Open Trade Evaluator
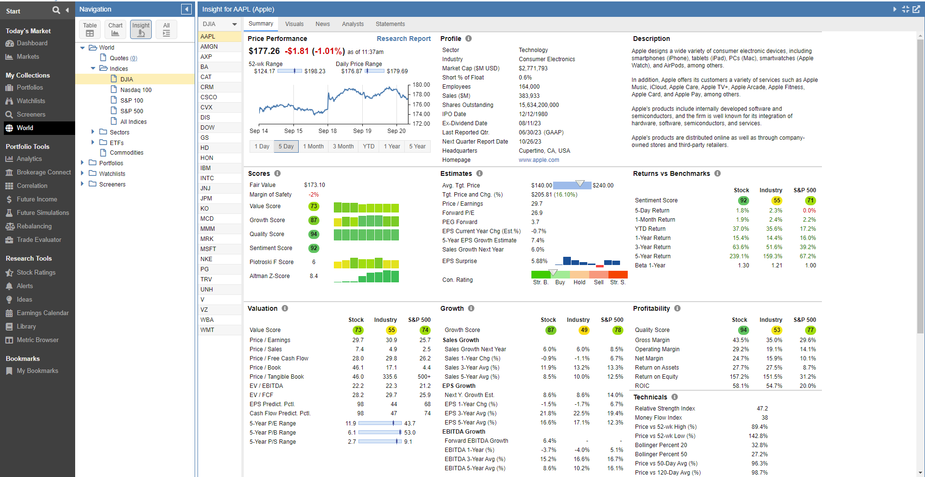925x477 pixels. click(x=39, y=240)
